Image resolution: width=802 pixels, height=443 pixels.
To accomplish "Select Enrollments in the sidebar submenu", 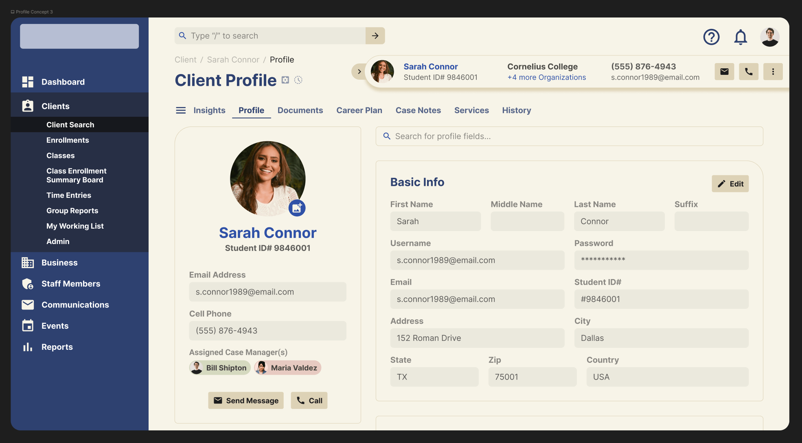I will [68, 140].
